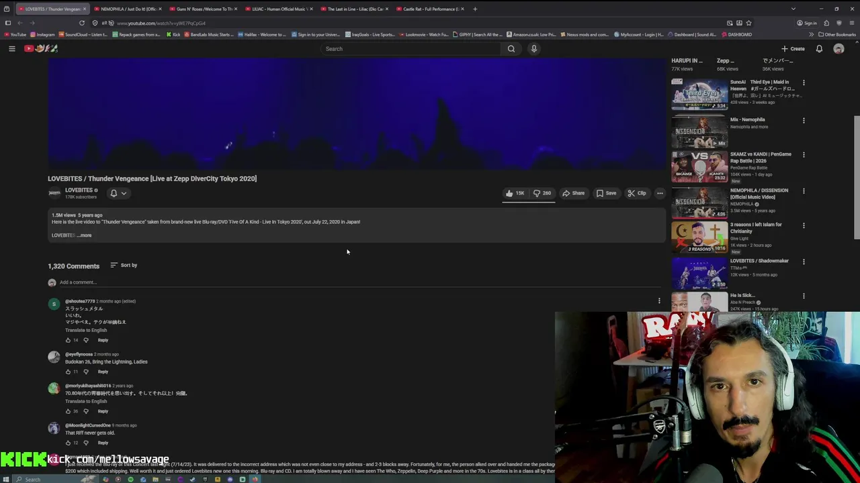Open Spotify from the Windows taskbar
This screenshot has height=483, width=860.
pyautogui.click(x=131, y=479)
